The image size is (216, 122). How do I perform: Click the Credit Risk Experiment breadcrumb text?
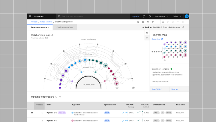pyautogui.click(x=64, y=22)
